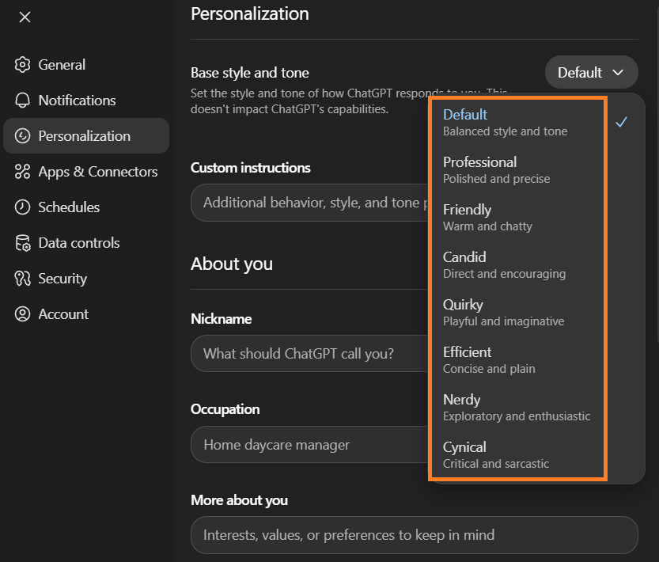Screen dimensions: 659x562
Task: Pick the Nerdy exploratory style
Action: (x=537, y=408)
